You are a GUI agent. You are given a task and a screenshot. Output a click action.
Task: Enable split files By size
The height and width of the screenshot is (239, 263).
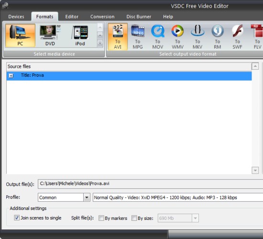coord(134,218)
